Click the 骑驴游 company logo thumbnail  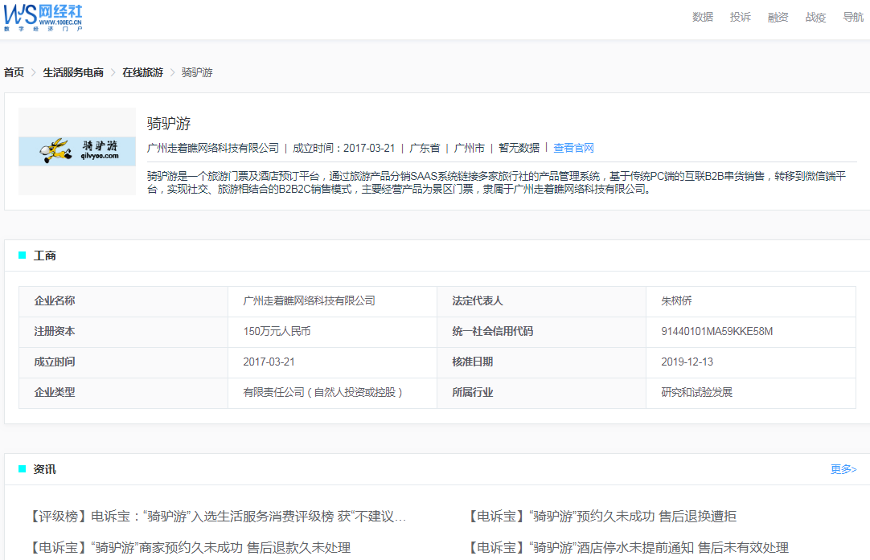coord(77,151)
